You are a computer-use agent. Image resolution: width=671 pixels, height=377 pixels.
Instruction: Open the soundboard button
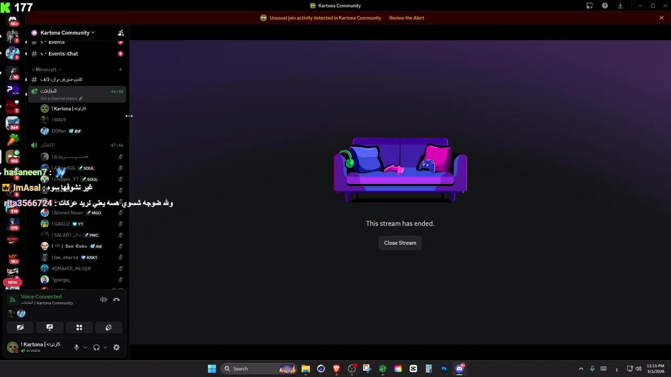[x=109, y=327]
